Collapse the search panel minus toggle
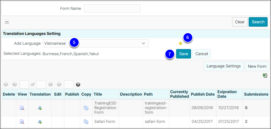This screenshot has width=271, height=129. 7,22
